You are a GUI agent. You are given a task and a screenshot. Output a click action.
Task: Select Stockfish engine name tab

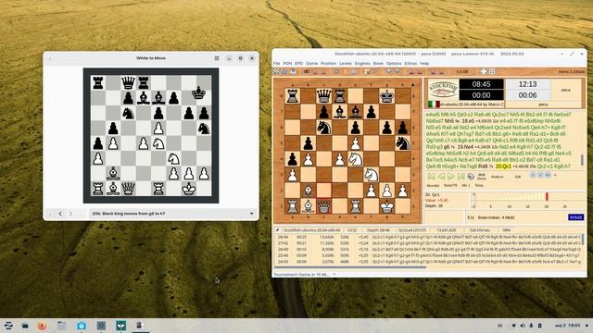tap(311, 230)
